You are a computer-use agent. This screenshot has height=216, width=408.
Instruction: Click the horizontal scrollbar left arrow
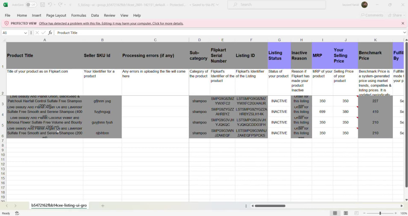click(x=253, y=206)
